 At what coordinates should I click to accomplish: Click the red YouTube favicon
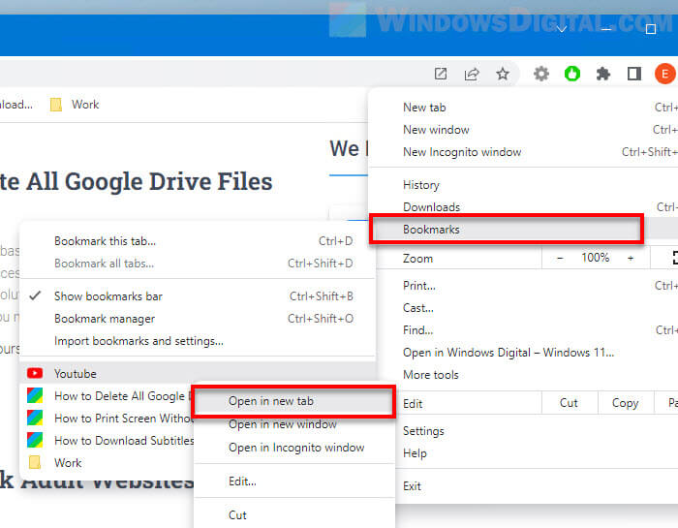tap(35, 373)
